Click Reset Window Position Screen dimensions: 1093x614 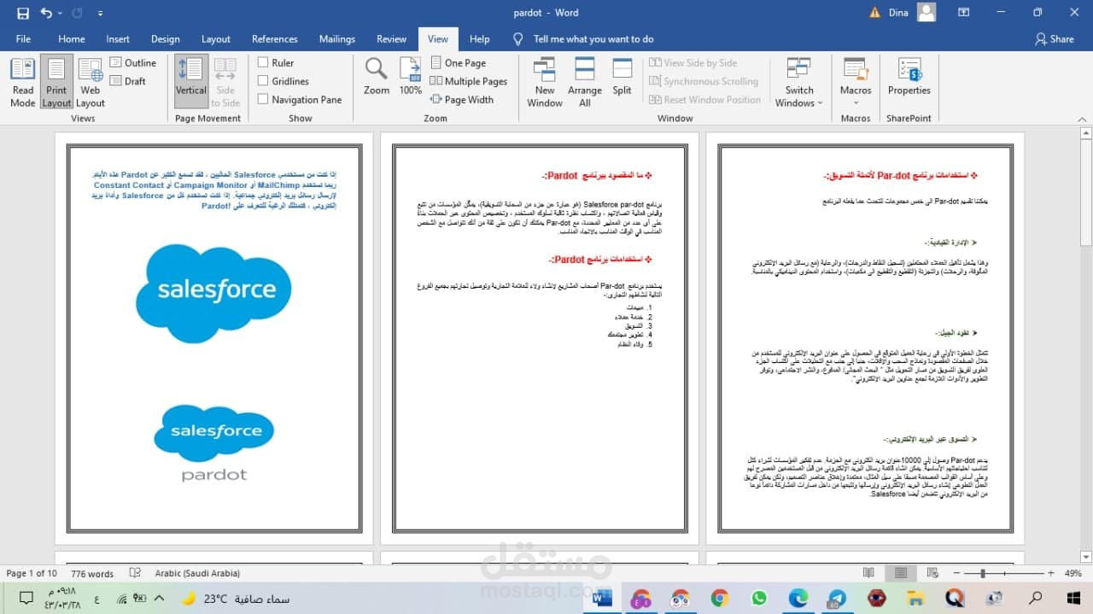[x=704, y=99]
